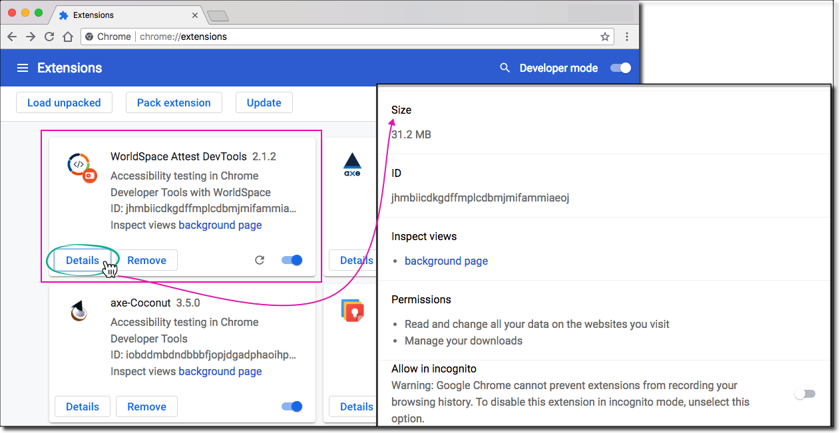Click the Chrome site info icon in the address bar
The height and width of the screenshot is (433, 840).
coord(89,37)
